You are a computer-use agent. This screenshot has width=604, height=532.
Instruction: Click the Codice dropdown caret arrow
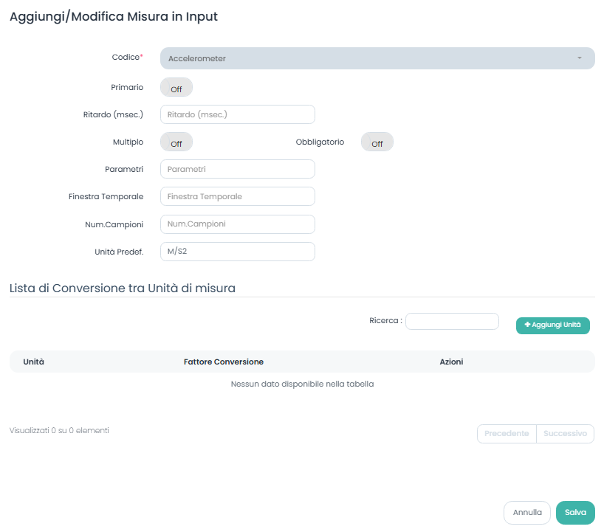tap(580, 58)
